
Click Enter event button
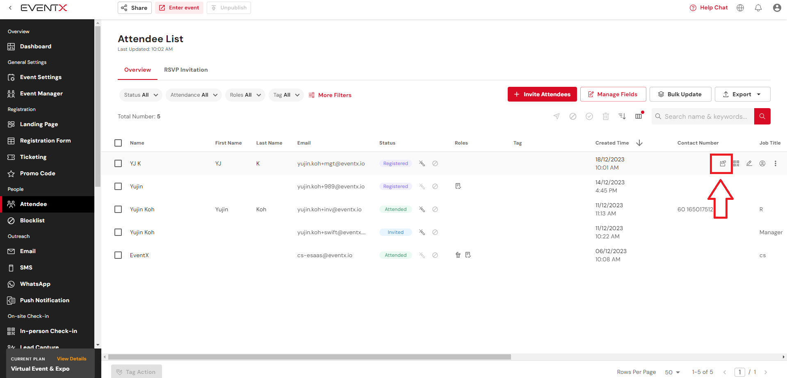179,8
